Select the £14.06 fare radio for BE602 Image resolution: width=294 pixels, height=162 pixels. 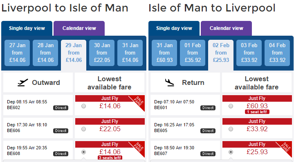84,106
